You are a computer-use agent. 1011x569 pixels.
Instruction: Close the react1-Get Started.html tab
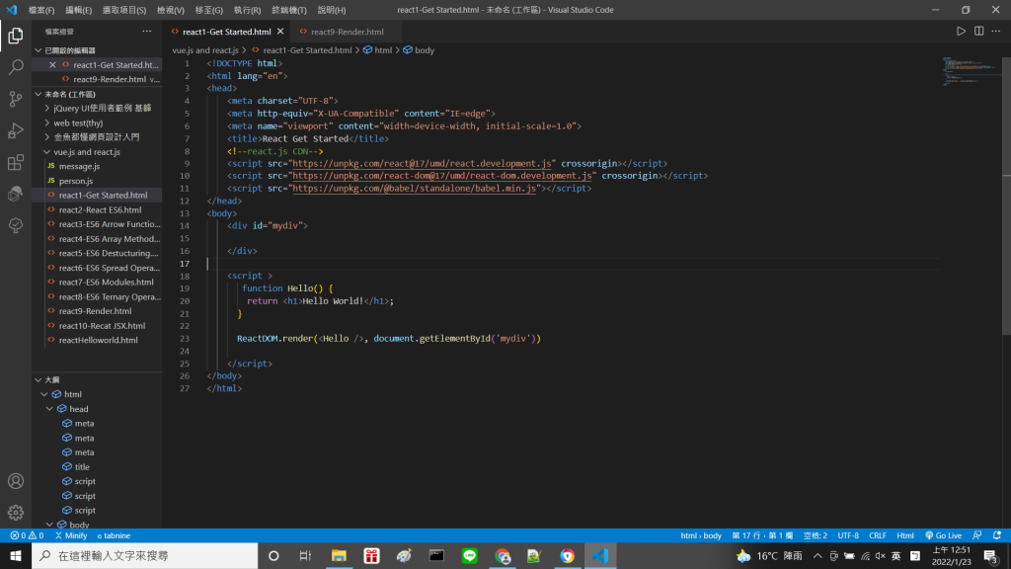point(280,31)
